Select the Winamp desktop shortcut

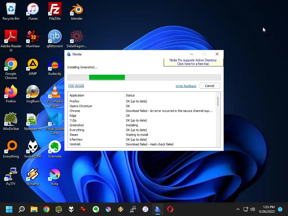[x=33, y=177]
